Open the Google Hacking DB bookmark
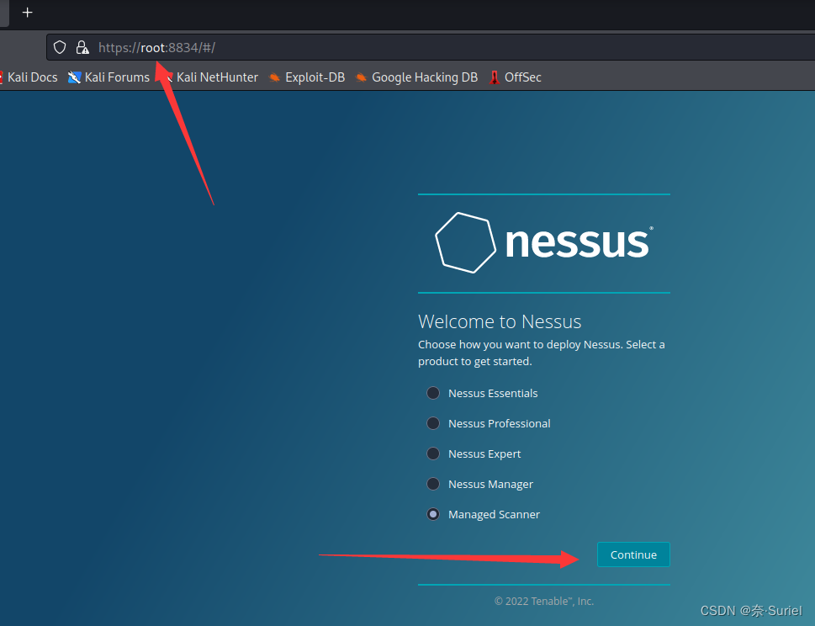The width and height of the screenshot is (815, 626). (x=416, y=77)
